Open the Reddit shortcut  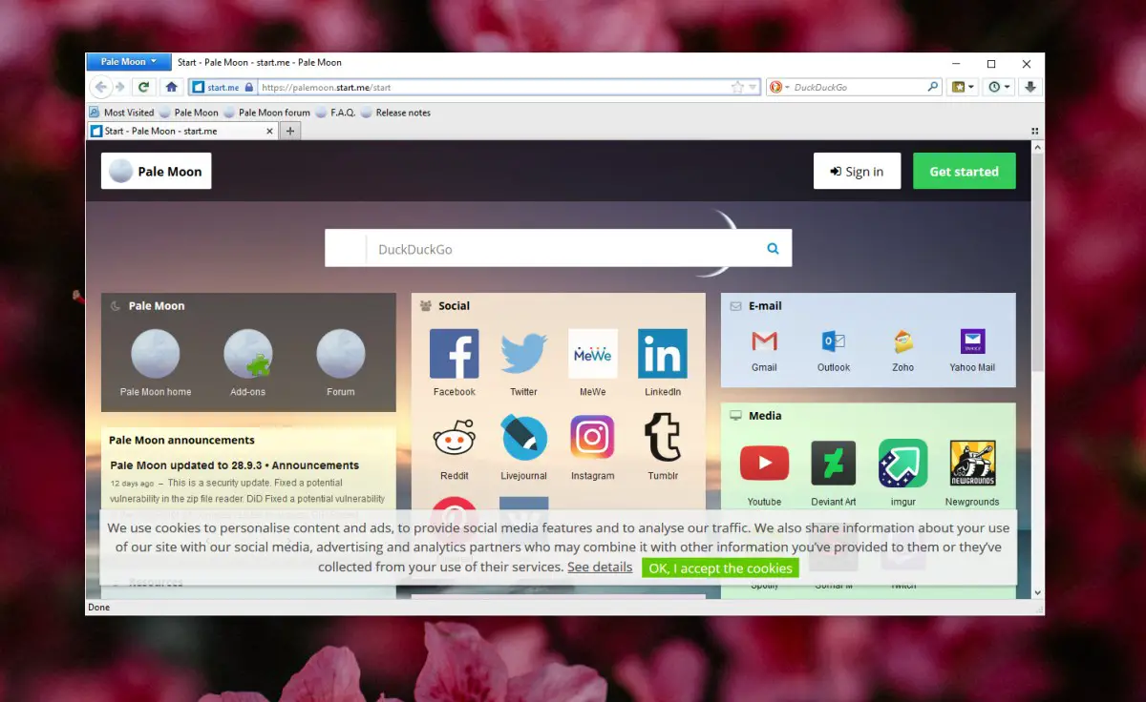(x=454, y=447)
